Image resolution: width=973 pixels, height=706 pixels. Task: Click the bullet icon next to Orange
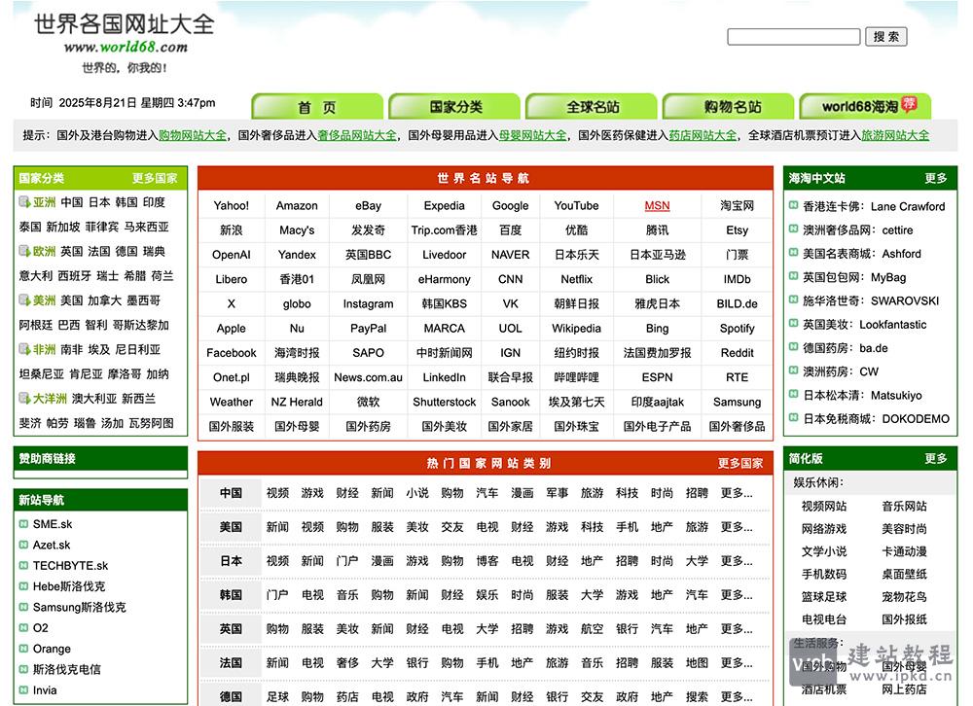(x=23, y=649)
